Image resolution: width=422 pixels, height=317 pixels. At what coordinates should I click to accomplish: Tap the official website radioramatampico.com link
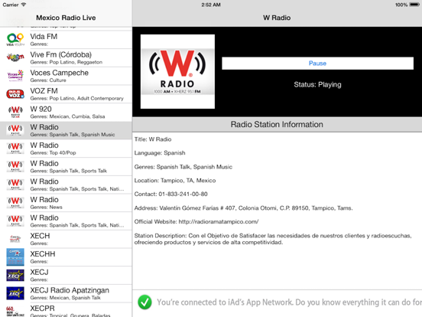point(219,221)
